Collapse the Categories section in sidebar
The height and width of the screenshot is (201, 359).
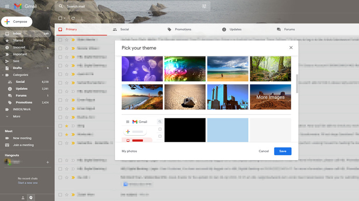click(3, 75)
